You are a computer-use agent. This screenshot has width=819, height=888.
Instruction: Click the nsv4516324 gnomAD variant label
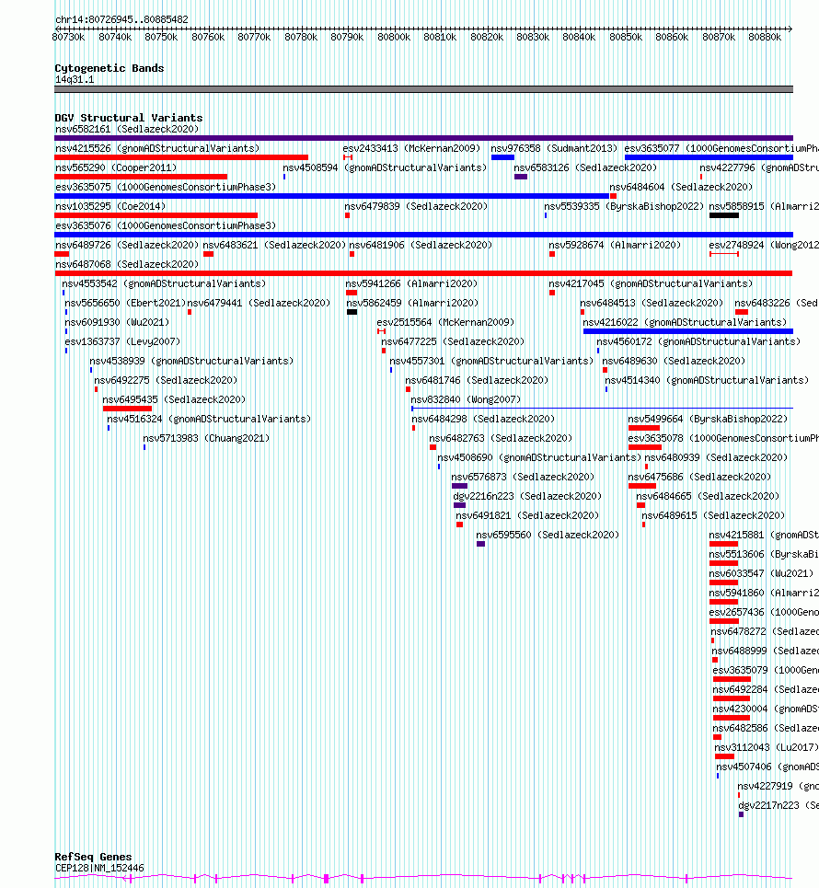point(210,419)
